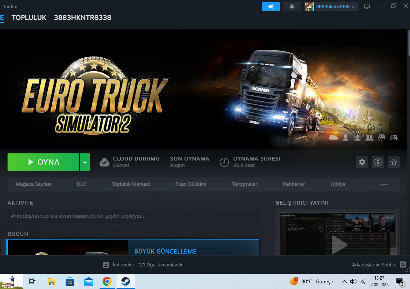Screen dimensions: 410x289
Task: Add game to favorites star
Action: pyautogui.click(x=393, y=162)
